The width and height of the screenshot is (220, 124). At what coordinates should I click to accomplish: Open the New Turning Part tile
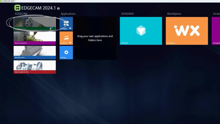pos(34,38)
